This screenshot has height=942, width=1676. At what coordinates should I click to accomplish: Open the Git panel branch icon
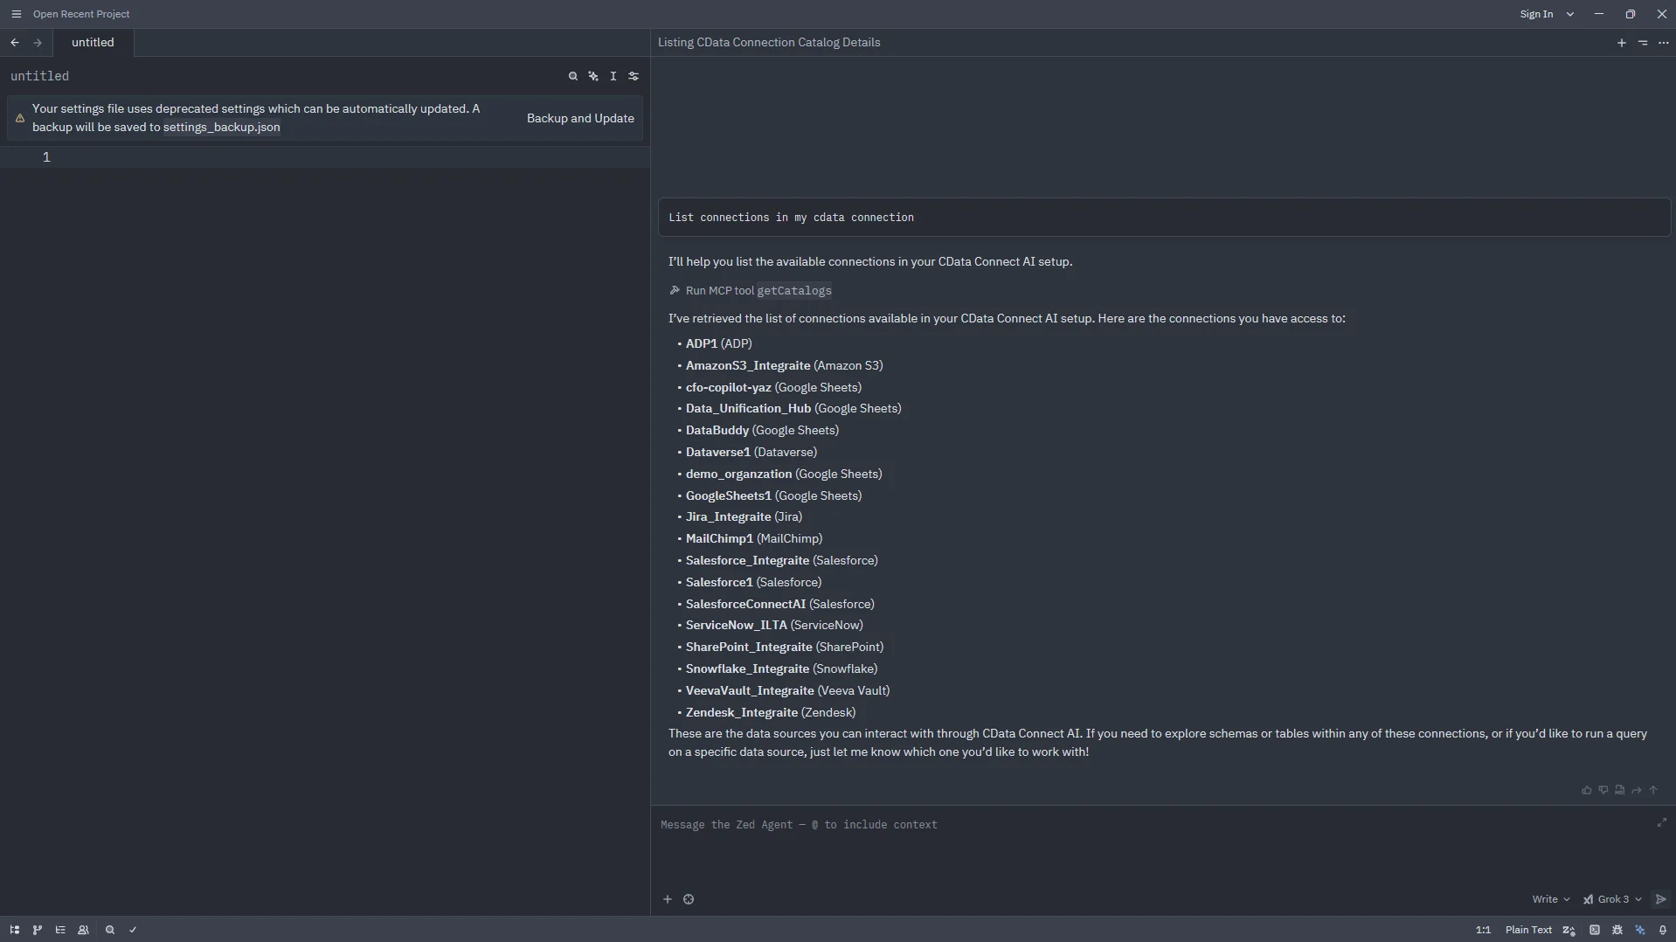[x=38, y=930]
